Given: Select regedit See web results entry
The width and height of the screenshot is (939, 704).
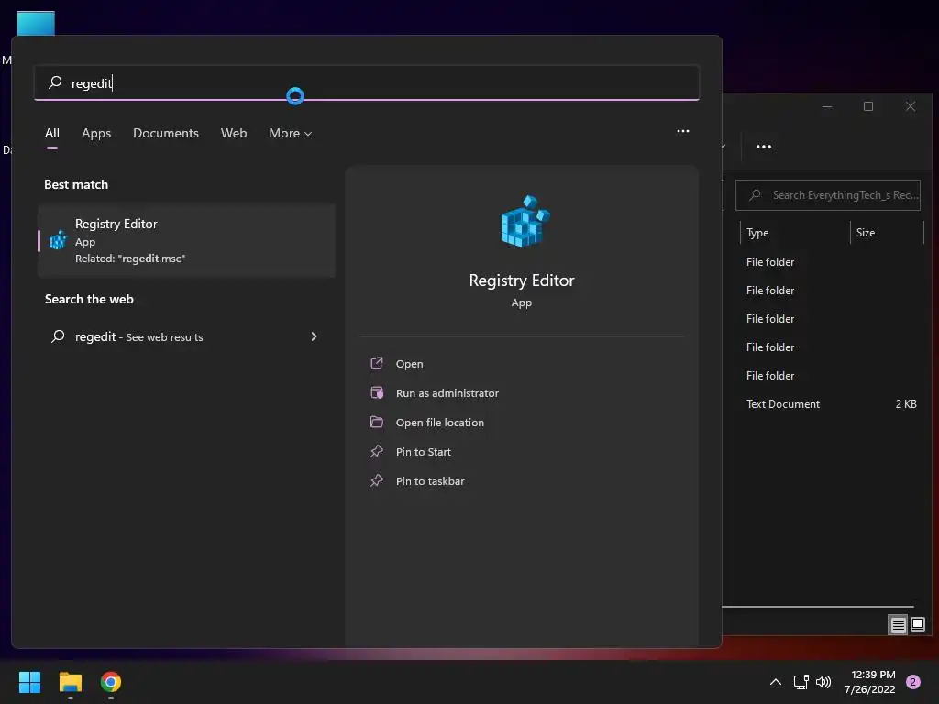Looking at the screenshot, I should pos(186,336).
